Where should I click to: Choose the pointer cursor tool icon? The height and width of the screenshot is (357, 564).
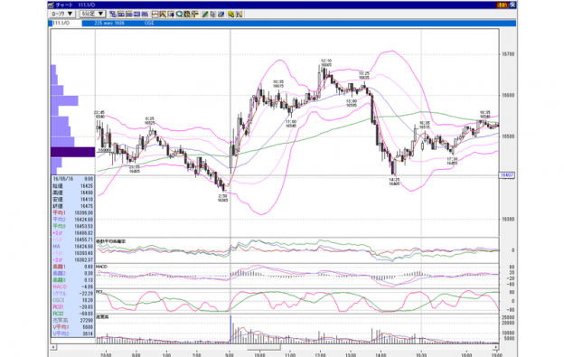pos(213,14)
